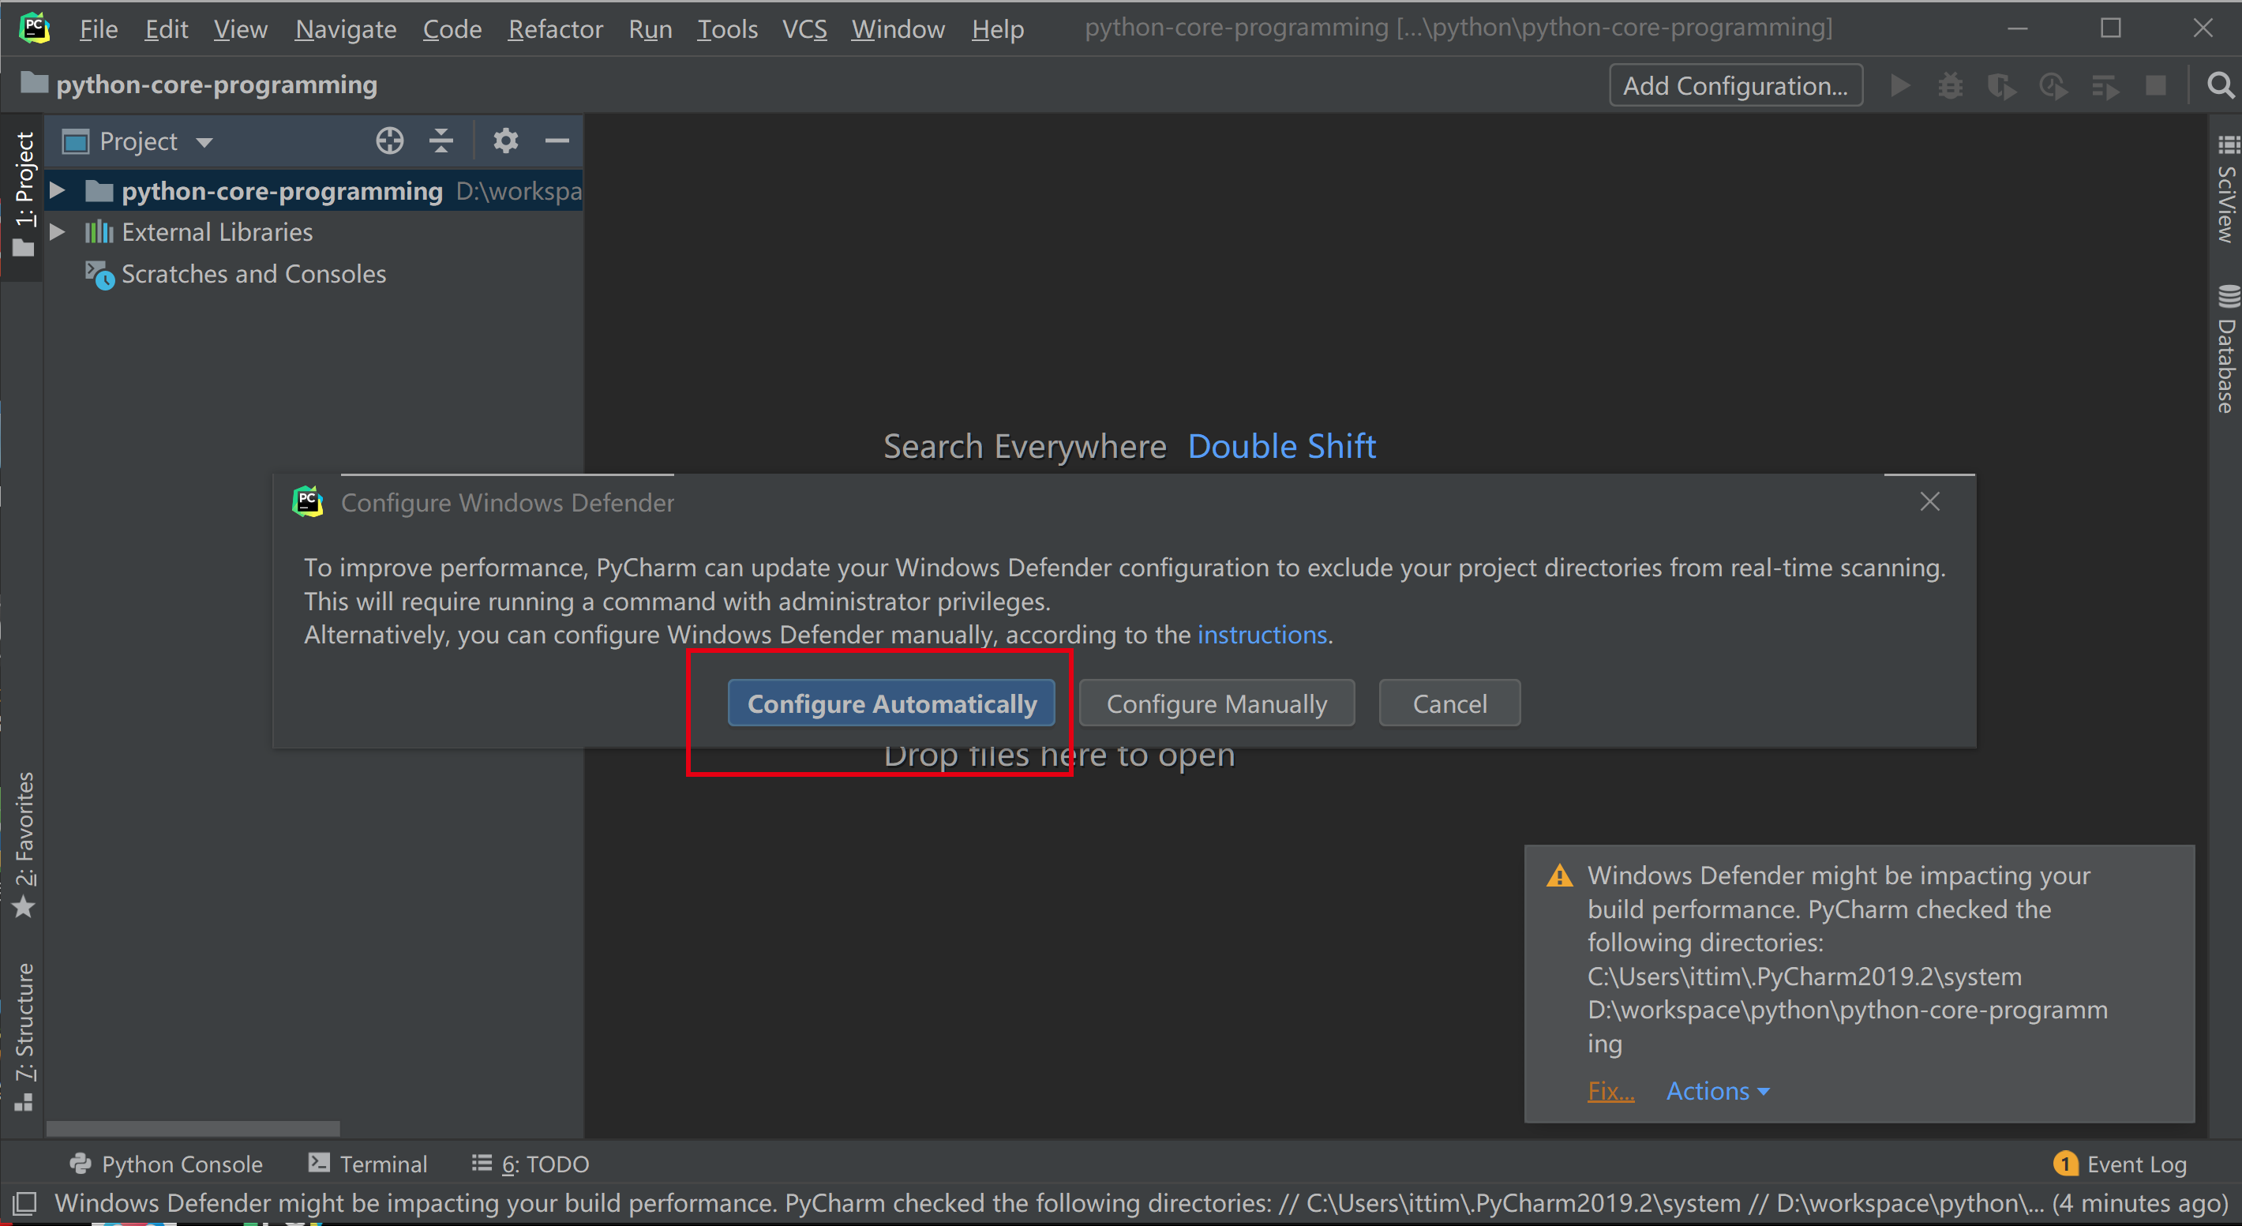Click the Event Log badge icon
The image size is (2242, 1226).
pyautogui.click(x=2065, y=1164)
